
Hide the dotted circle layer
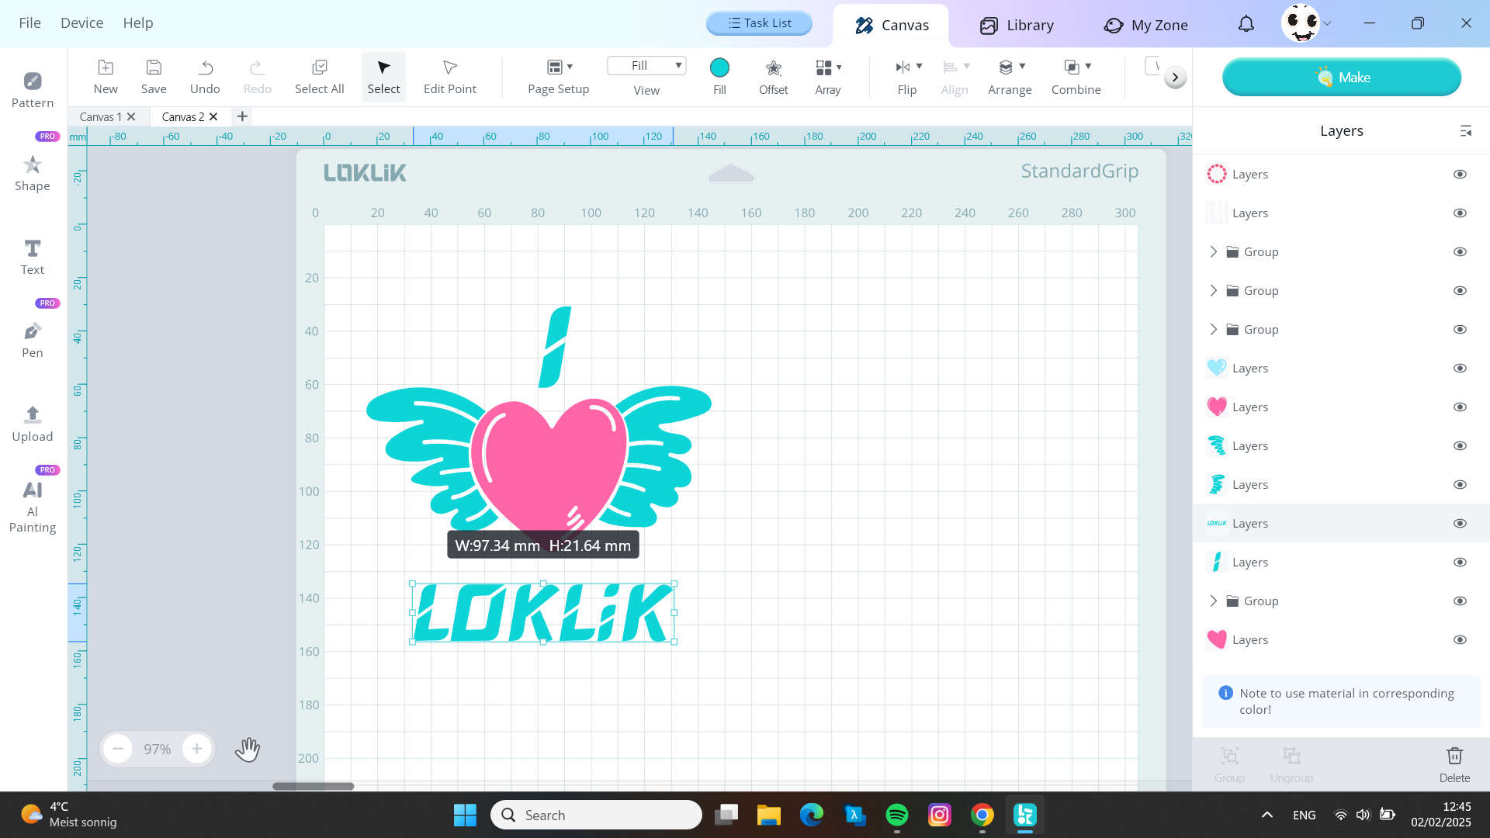click(1460, 175)
